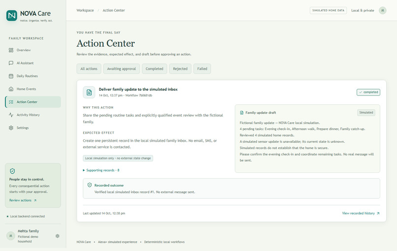This screenshot has width=397, height=251.
Task: Click 'Alexa+ simulated experience' footer text
Action: tap(118, 242)
